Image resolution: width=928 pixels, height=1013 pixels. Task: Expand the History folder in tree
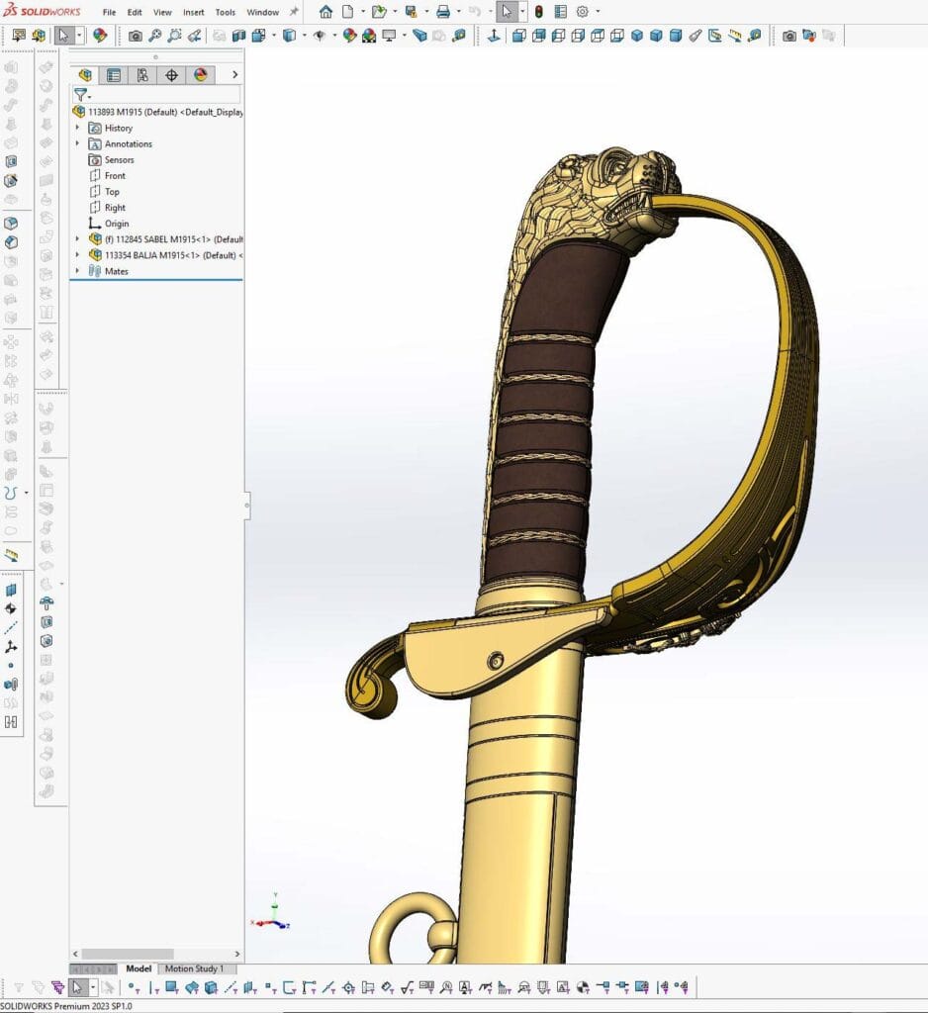(x=77, y=128)
